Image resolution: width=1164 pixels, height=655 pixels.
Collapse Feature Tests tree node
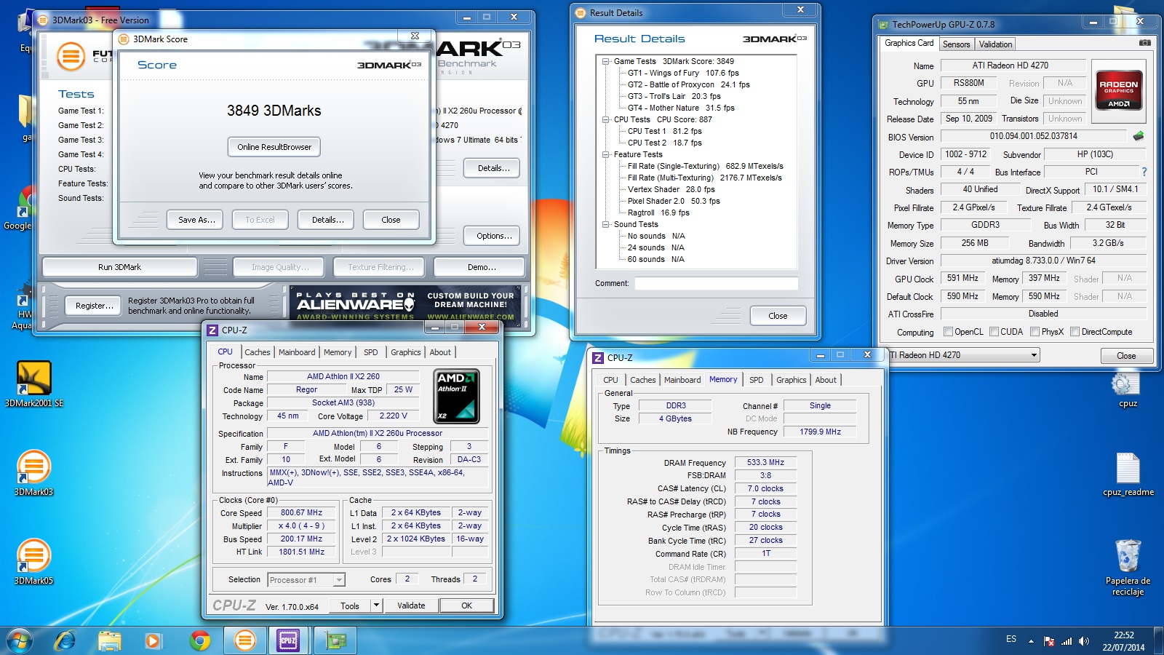605,154
